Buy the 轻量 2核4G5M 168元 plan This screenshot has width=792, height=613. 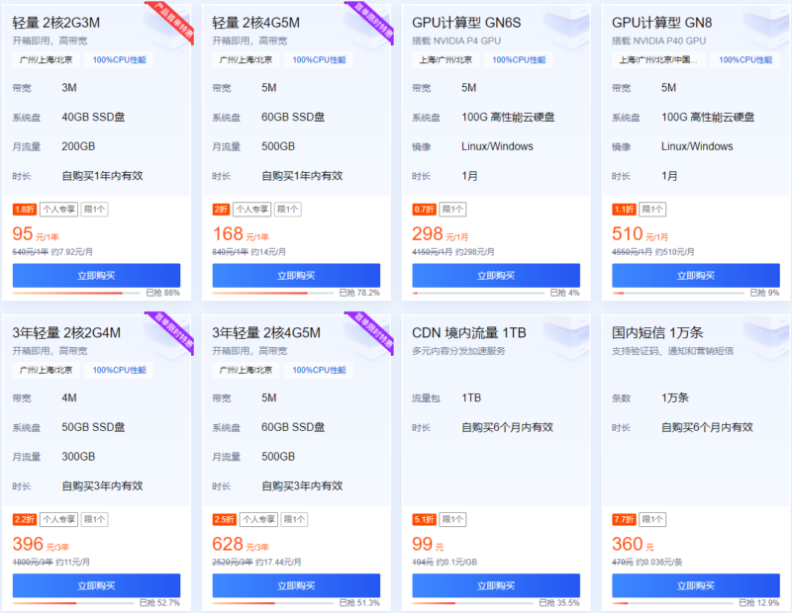click(296, 276)
